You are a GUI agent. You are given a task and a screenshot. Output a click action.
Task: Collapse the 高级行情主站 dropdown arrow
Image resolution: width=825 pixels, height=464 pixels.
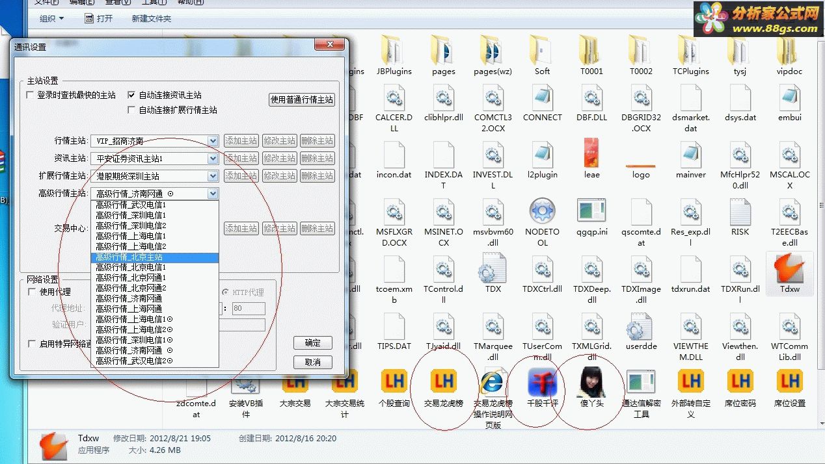(213, 193)
